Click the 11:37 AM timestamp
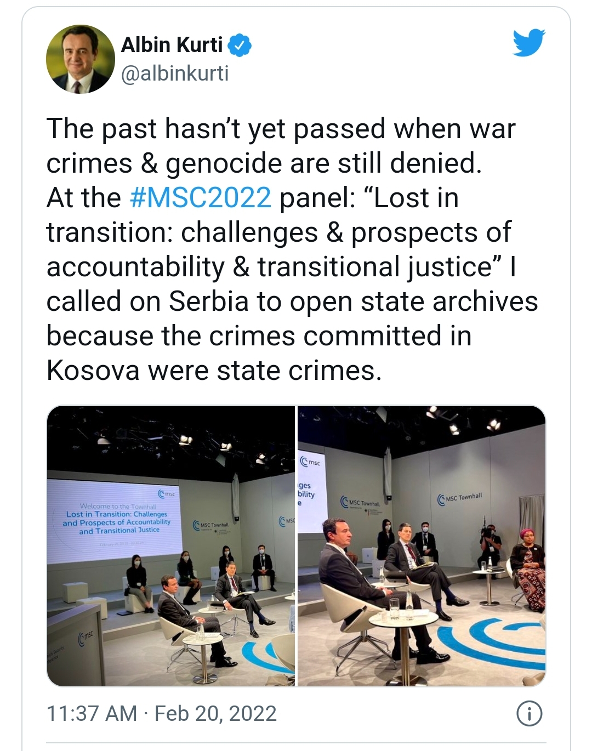Screen dimensions: 592x751 coord(92,714)
